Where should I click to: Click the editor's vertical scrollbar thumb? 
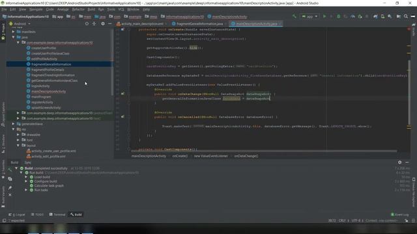pyautogui.click(x=409, y=92)
